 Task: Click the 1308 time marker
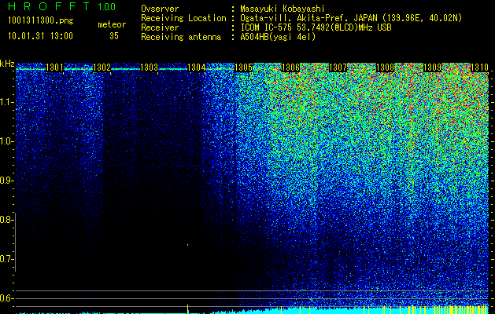tap(385, 68)
